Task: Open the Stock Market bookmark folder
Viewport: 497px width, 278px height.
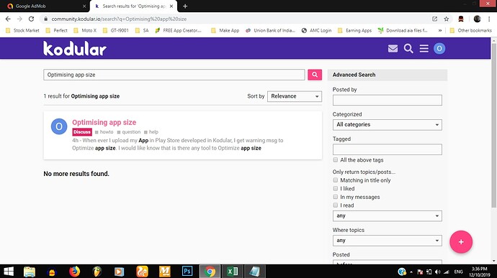Action: point(22,30)
